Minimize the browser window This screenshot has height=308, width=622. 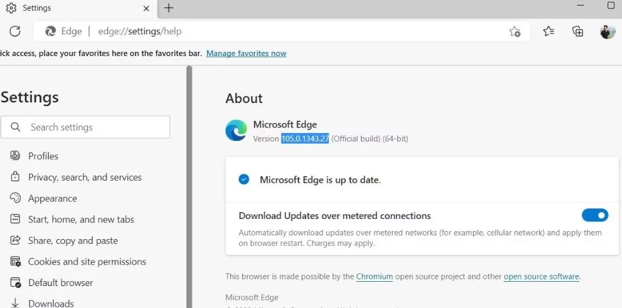point(580,5)
